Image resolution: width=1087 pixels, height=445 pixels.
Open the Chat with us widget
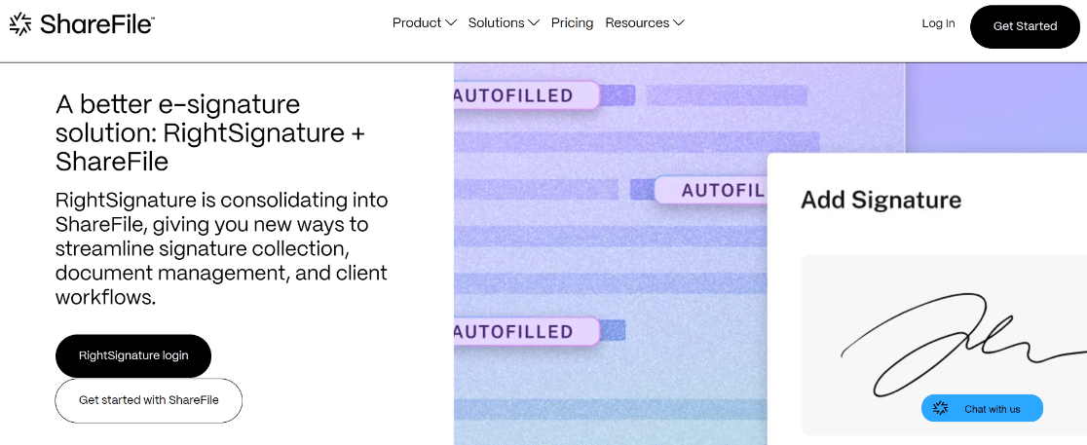tap(982, 408)
